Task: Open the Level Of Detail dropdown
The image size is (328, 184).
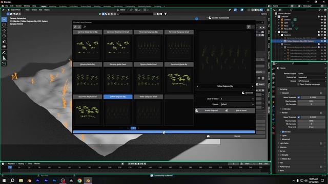Action: [x=237, y=99]
